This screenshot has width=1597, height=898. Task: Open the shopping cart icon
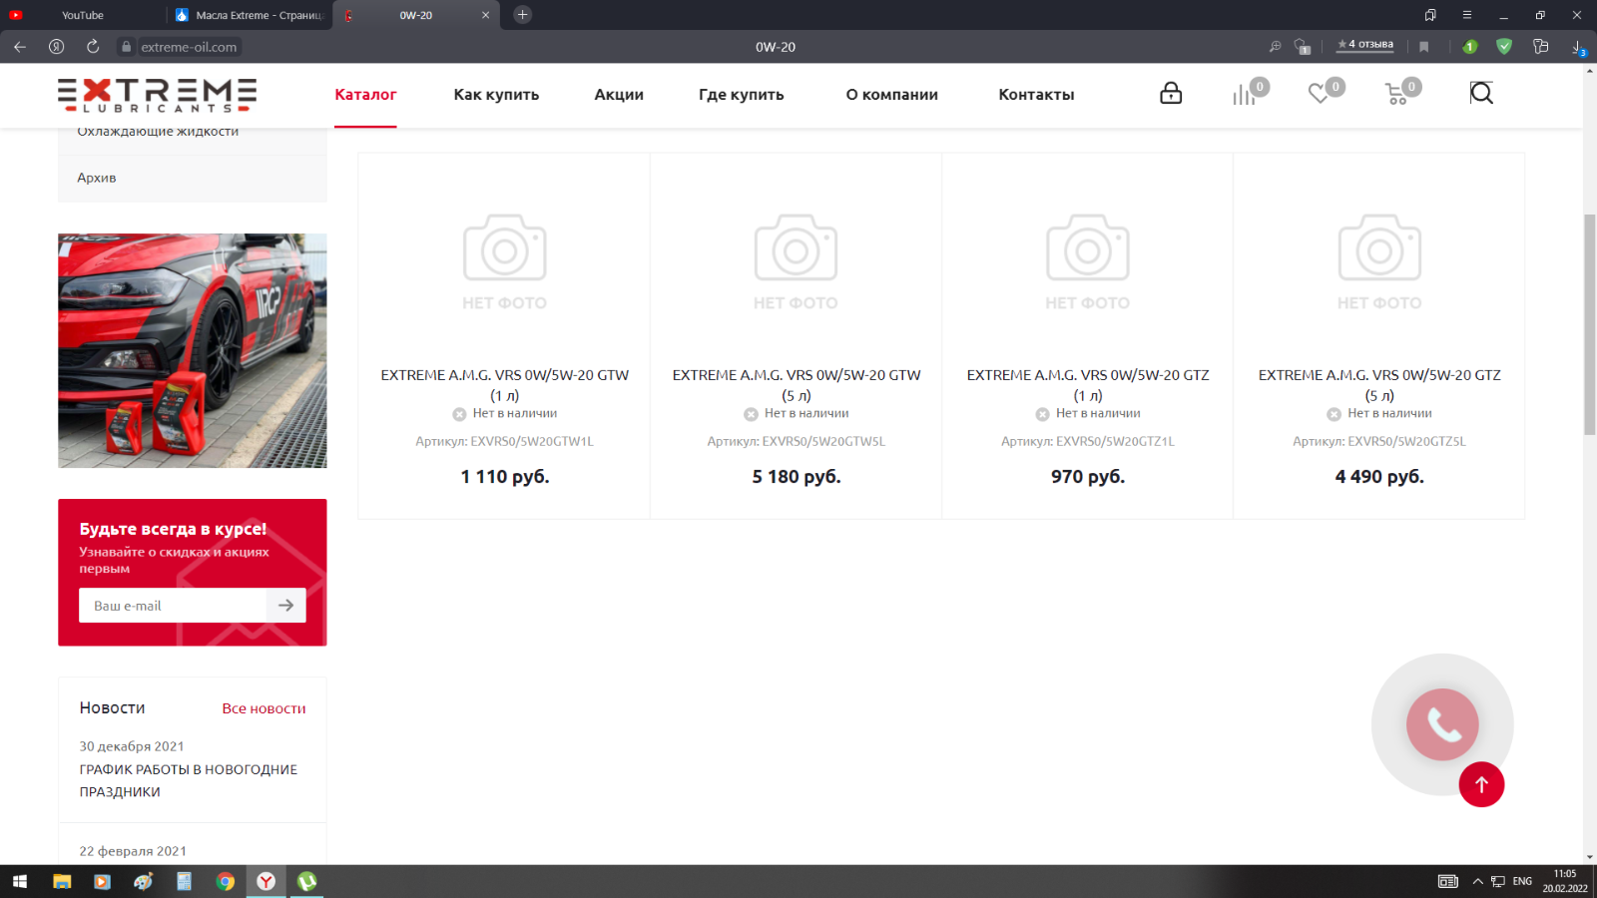(1396, 94)
